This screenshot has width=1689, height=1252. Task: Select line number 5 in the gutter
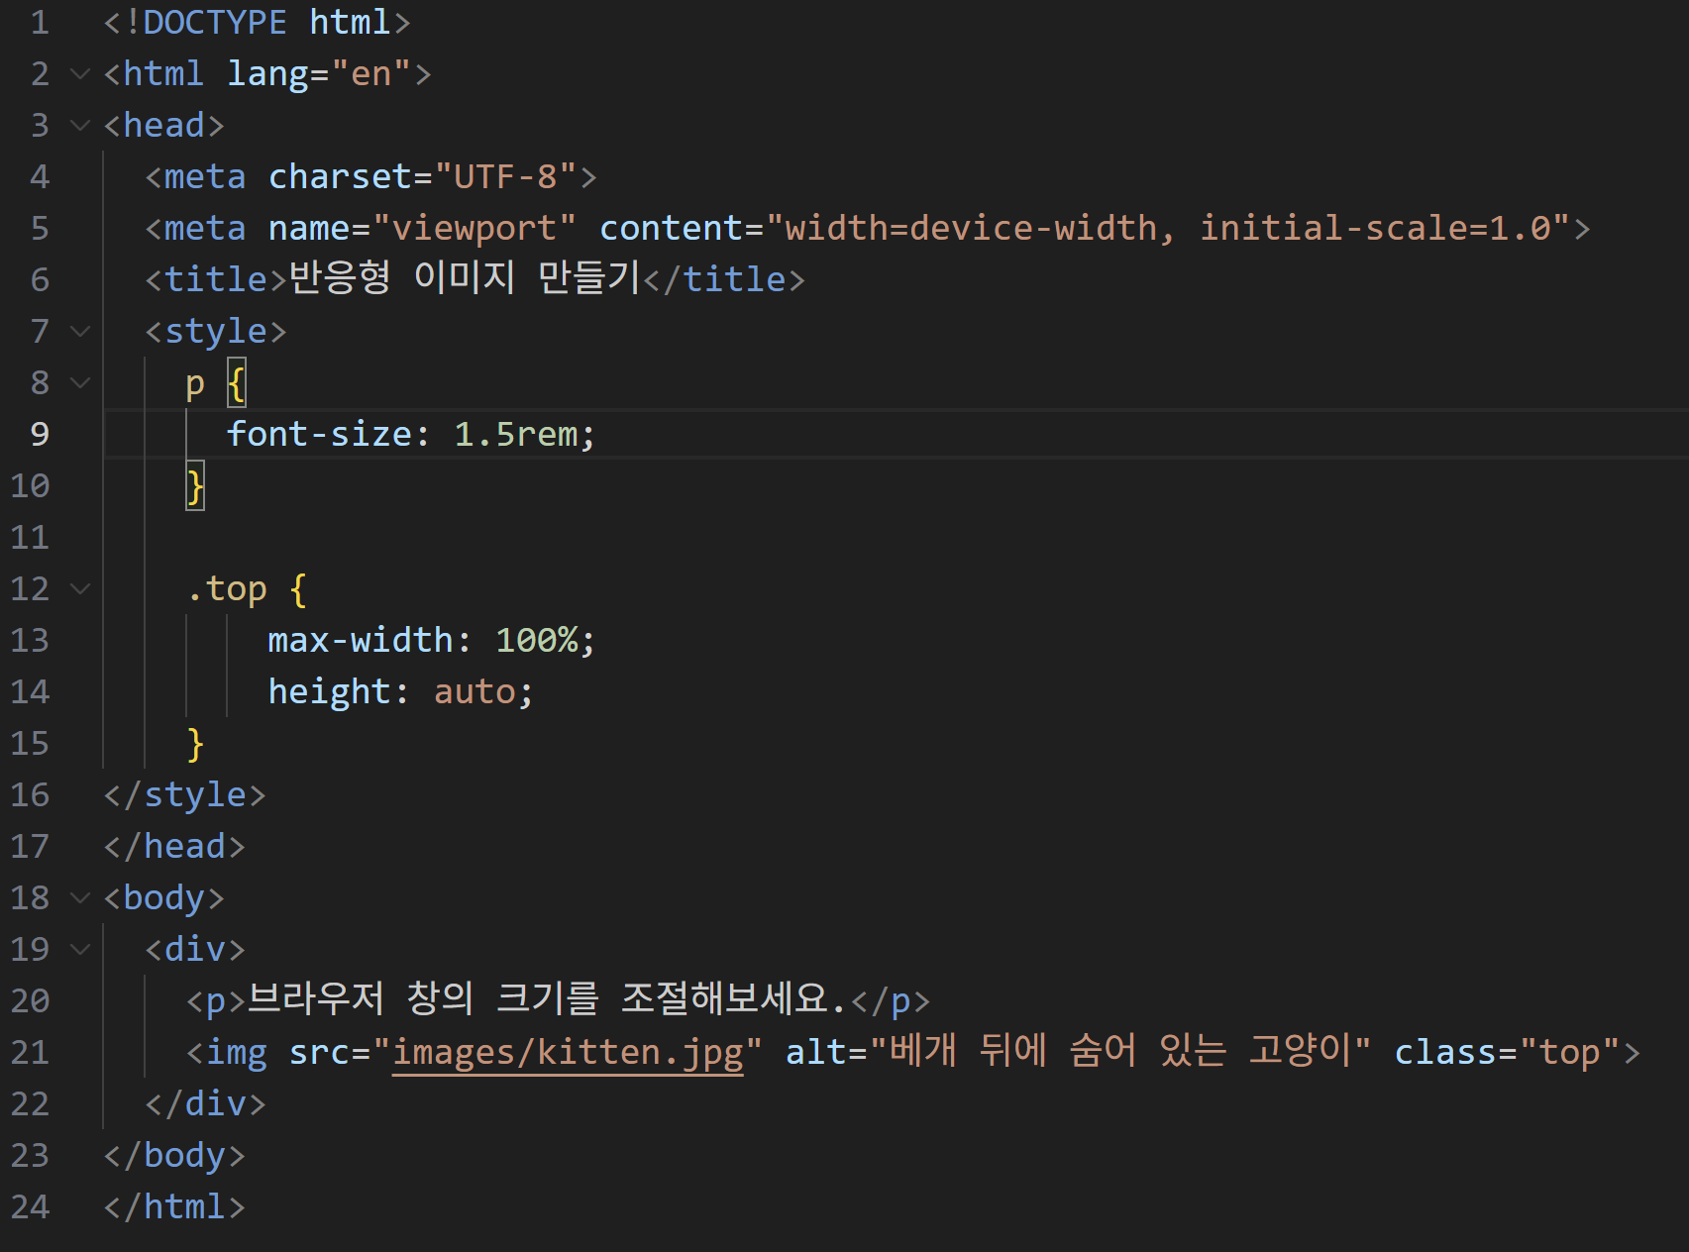coord(40,228)
